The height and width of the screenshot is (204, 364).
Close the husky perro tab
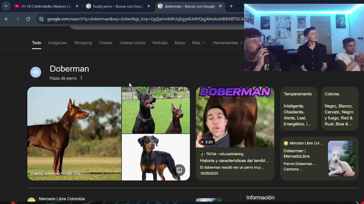(149, 6)
